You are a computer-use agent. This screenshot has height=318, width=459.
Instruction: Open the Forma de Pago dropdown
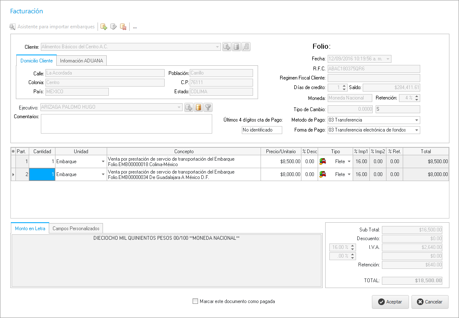click(416, 130)
